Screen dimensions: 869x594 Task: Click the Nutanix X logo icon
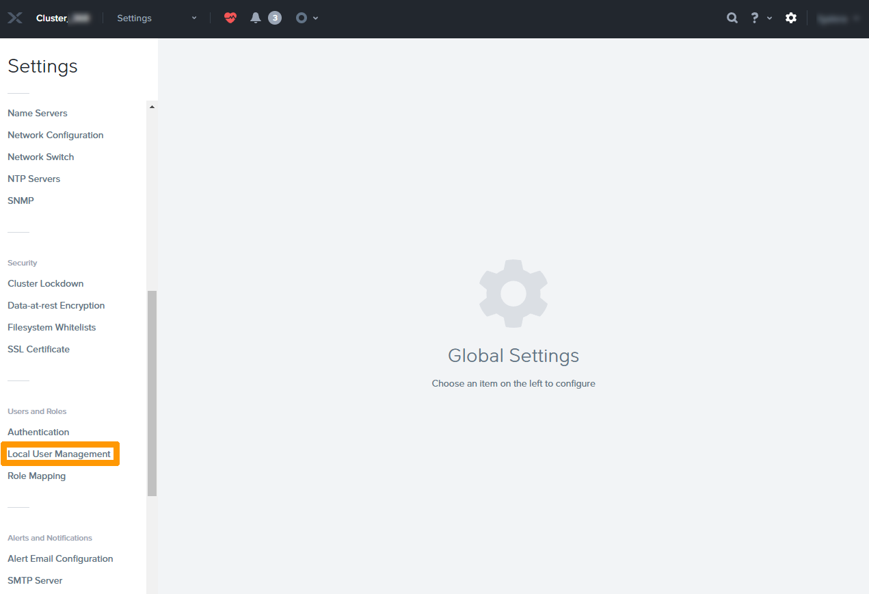pos(15,18)
